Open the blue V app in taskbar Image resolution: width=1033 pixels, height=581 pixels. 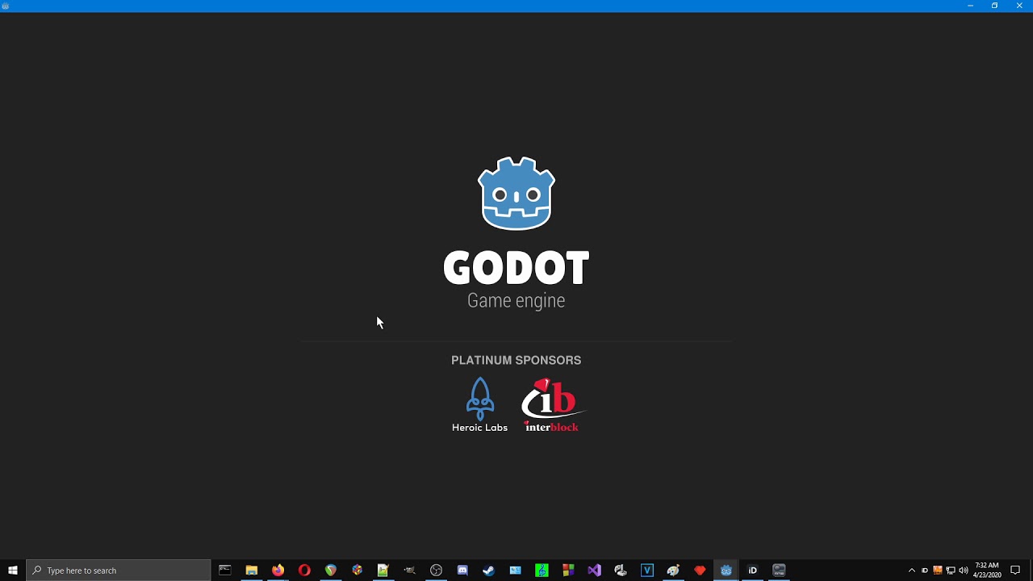(x=647, y=571)
